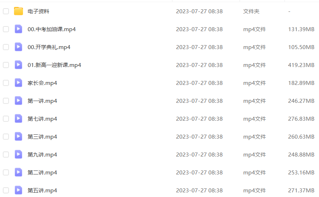Click the video icon for 第七讲.mp4
Viewport: 319px width, 197px height.
[18, 119]
